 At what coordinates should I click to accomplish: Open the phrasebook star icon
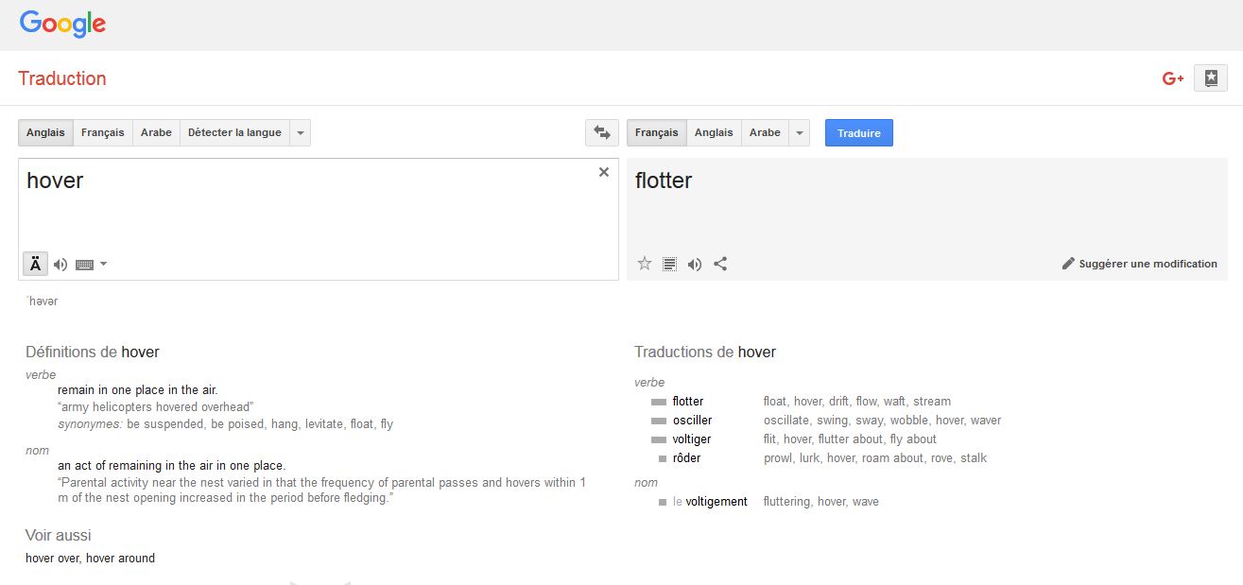1211,78
